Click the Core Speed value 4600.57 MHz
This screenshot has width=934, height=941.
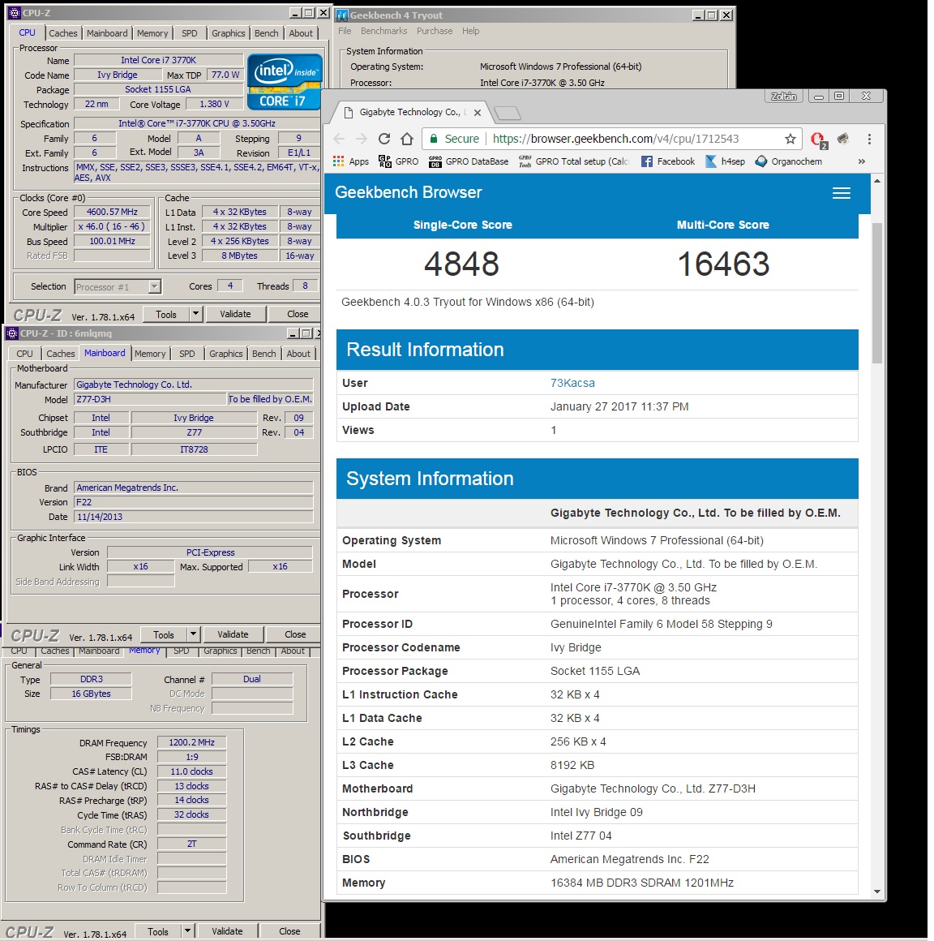(x=112, y=212)
